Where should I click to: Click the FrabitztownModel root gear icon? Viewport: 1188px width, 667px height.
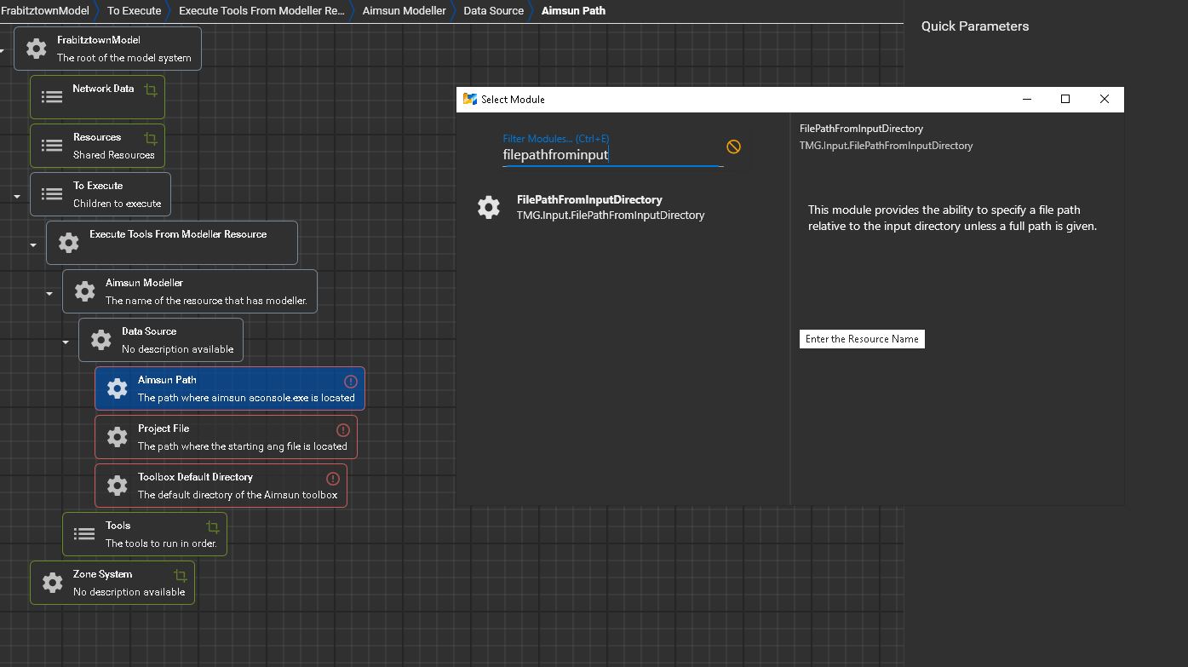(37, 49)
